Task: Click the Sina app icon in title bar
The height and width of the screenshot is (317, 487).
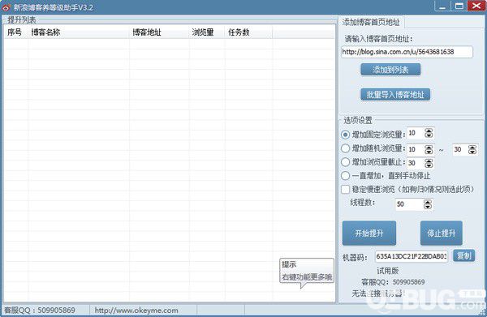Action: pyautogui.click(x=6, y=7)
